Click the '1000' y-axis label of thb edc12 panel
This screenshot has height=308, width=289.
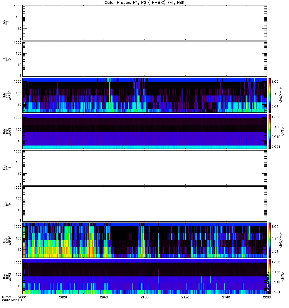[x=17, y=82]
